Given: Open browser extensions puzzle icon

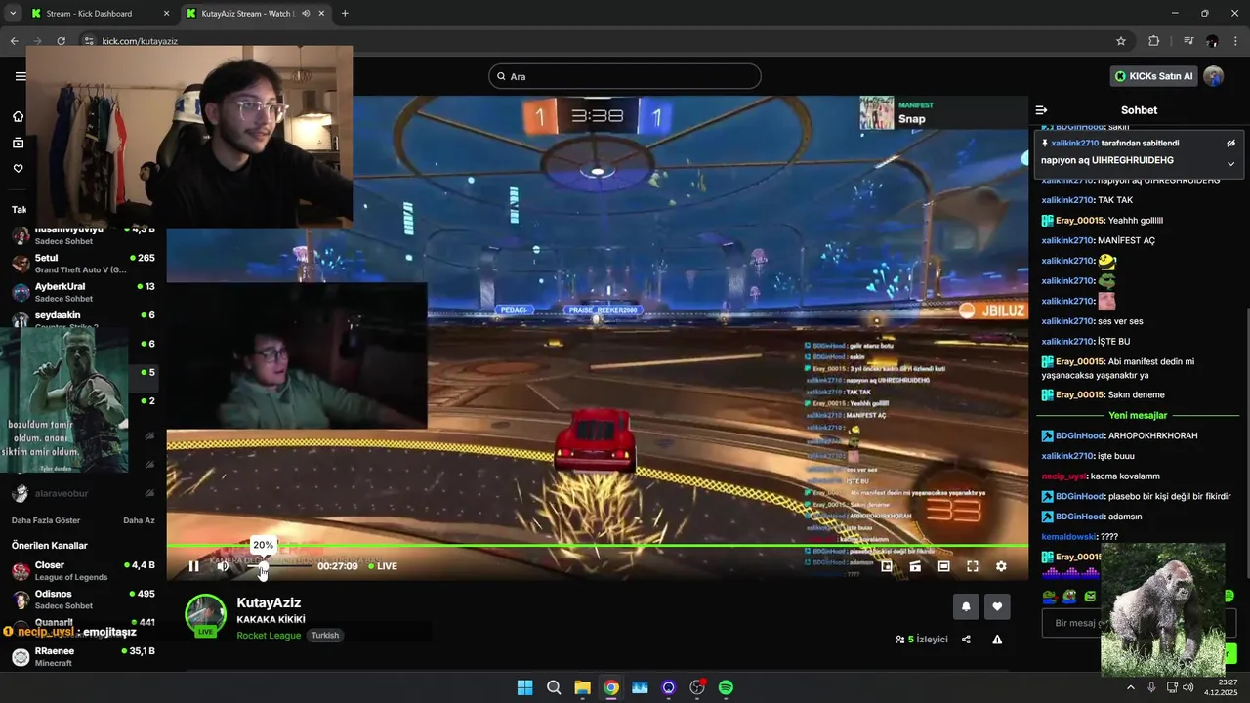Looking at the screenshot, I should [x=1154, y=41].
